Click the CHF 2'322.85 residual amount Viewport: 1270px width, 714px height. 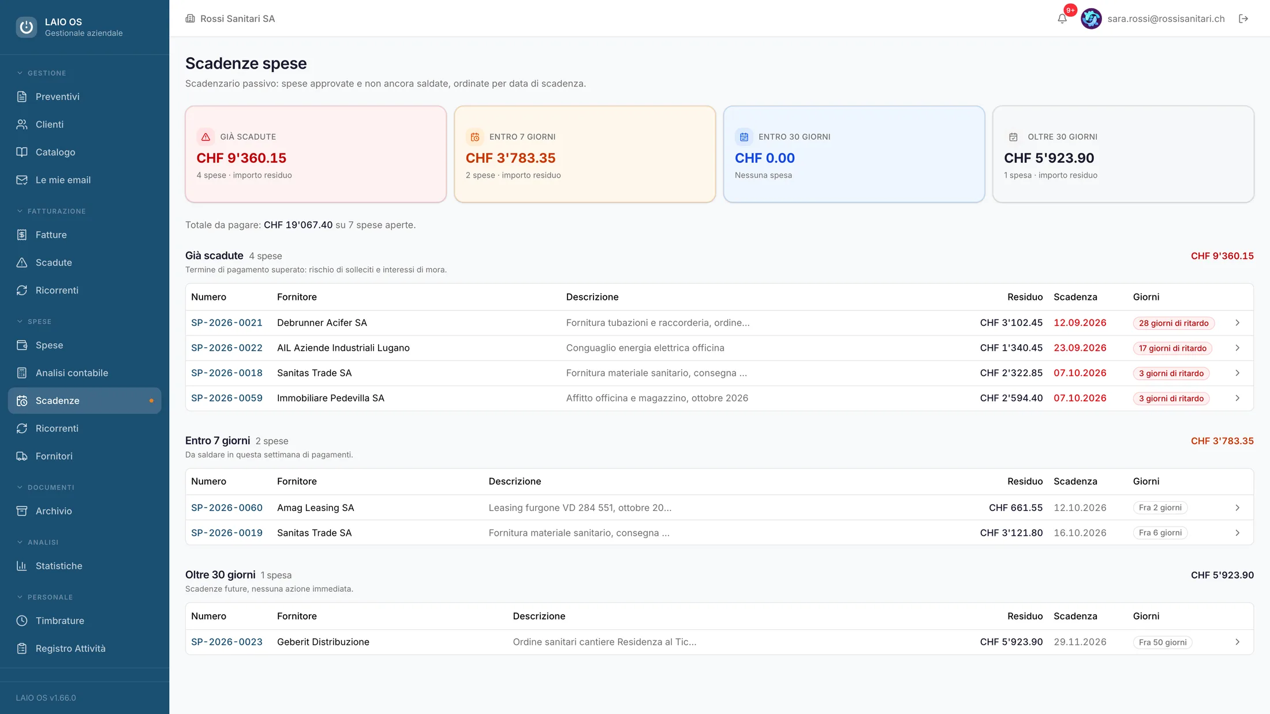[1011, 373]
